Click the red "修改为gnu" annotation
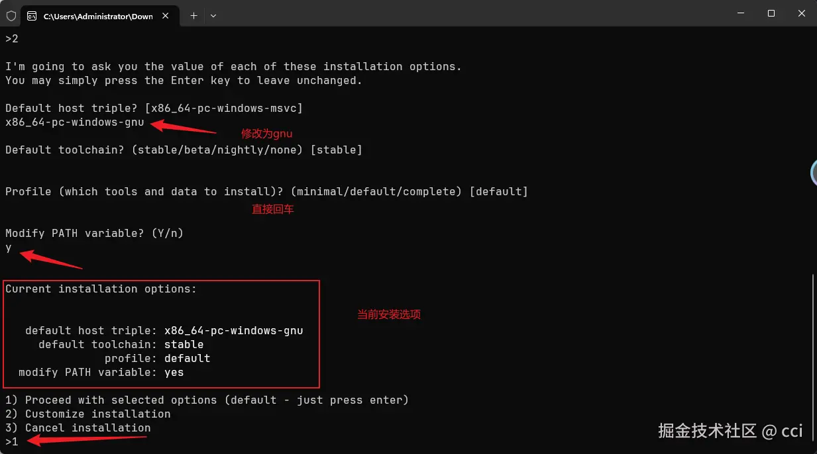Screen dimensions: 817x454 tap(266, 133)
